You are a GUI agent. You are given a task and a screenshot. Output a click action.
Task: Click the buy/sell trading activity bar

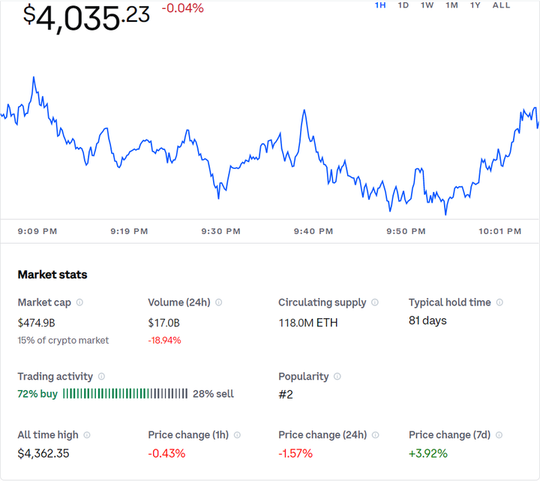pos(125,394)
